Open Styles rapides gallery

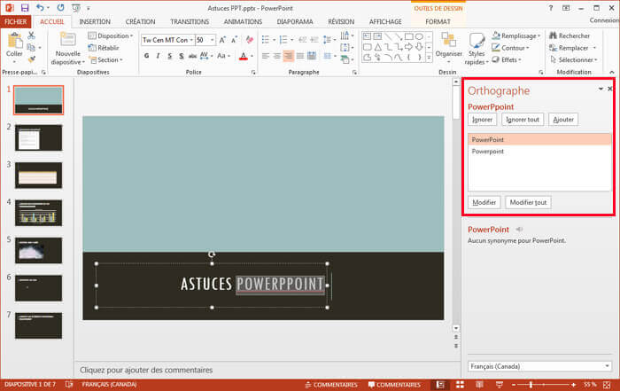(x=477, y=48)
